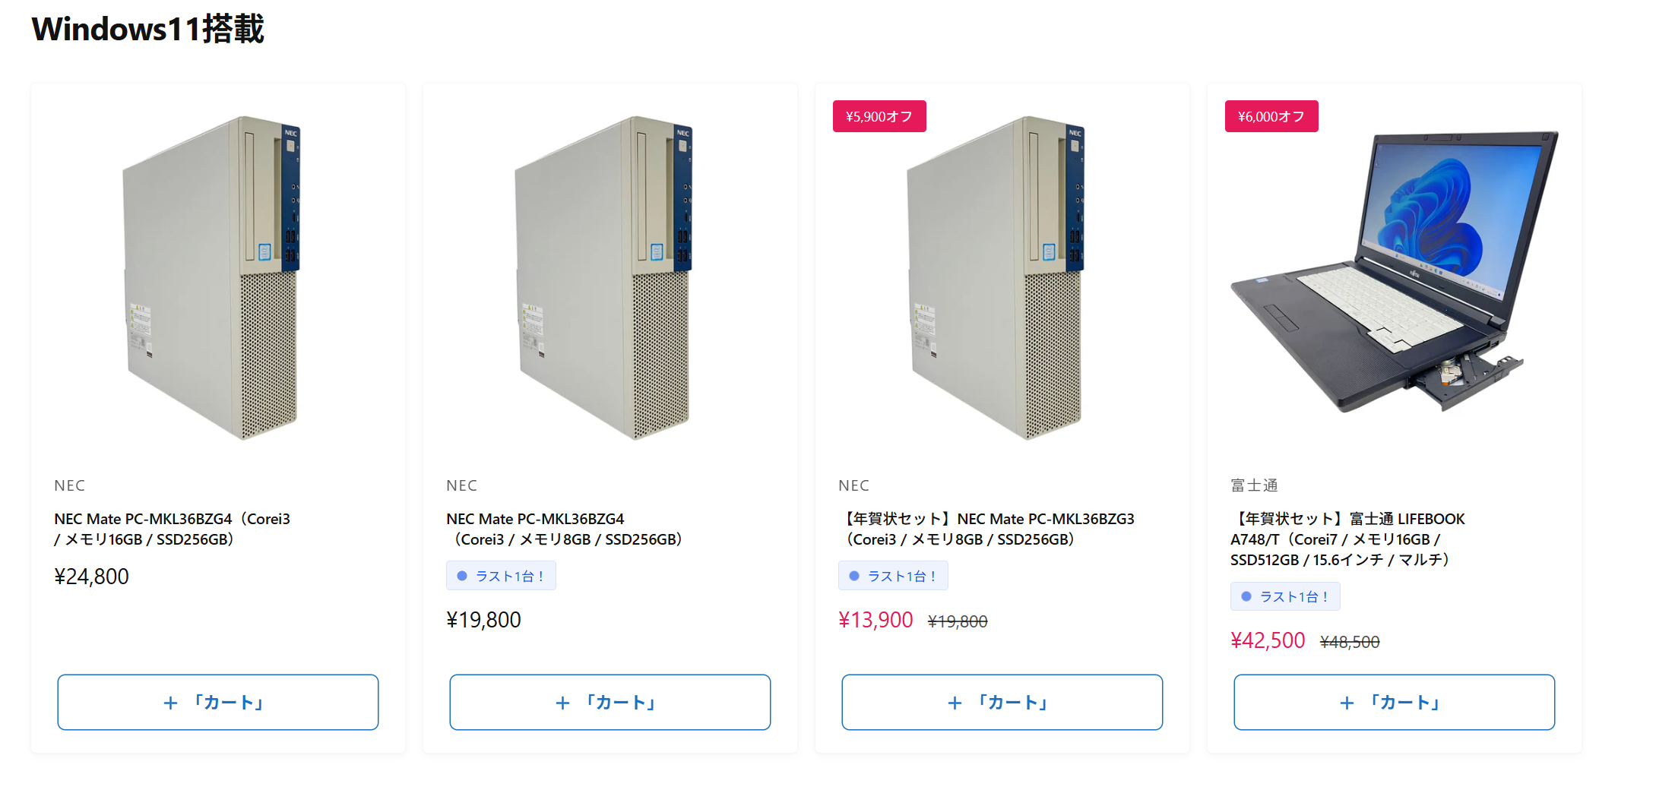Viewport: 1675px width, 809px height.
Task: Open the 年賀状セット NEC Mate product image
Action: (1002, 277)
